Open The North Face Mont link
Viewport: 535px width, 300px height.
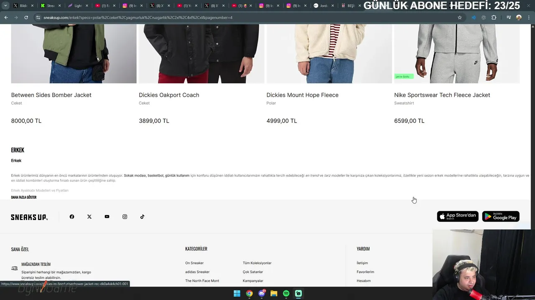[202, 281]
